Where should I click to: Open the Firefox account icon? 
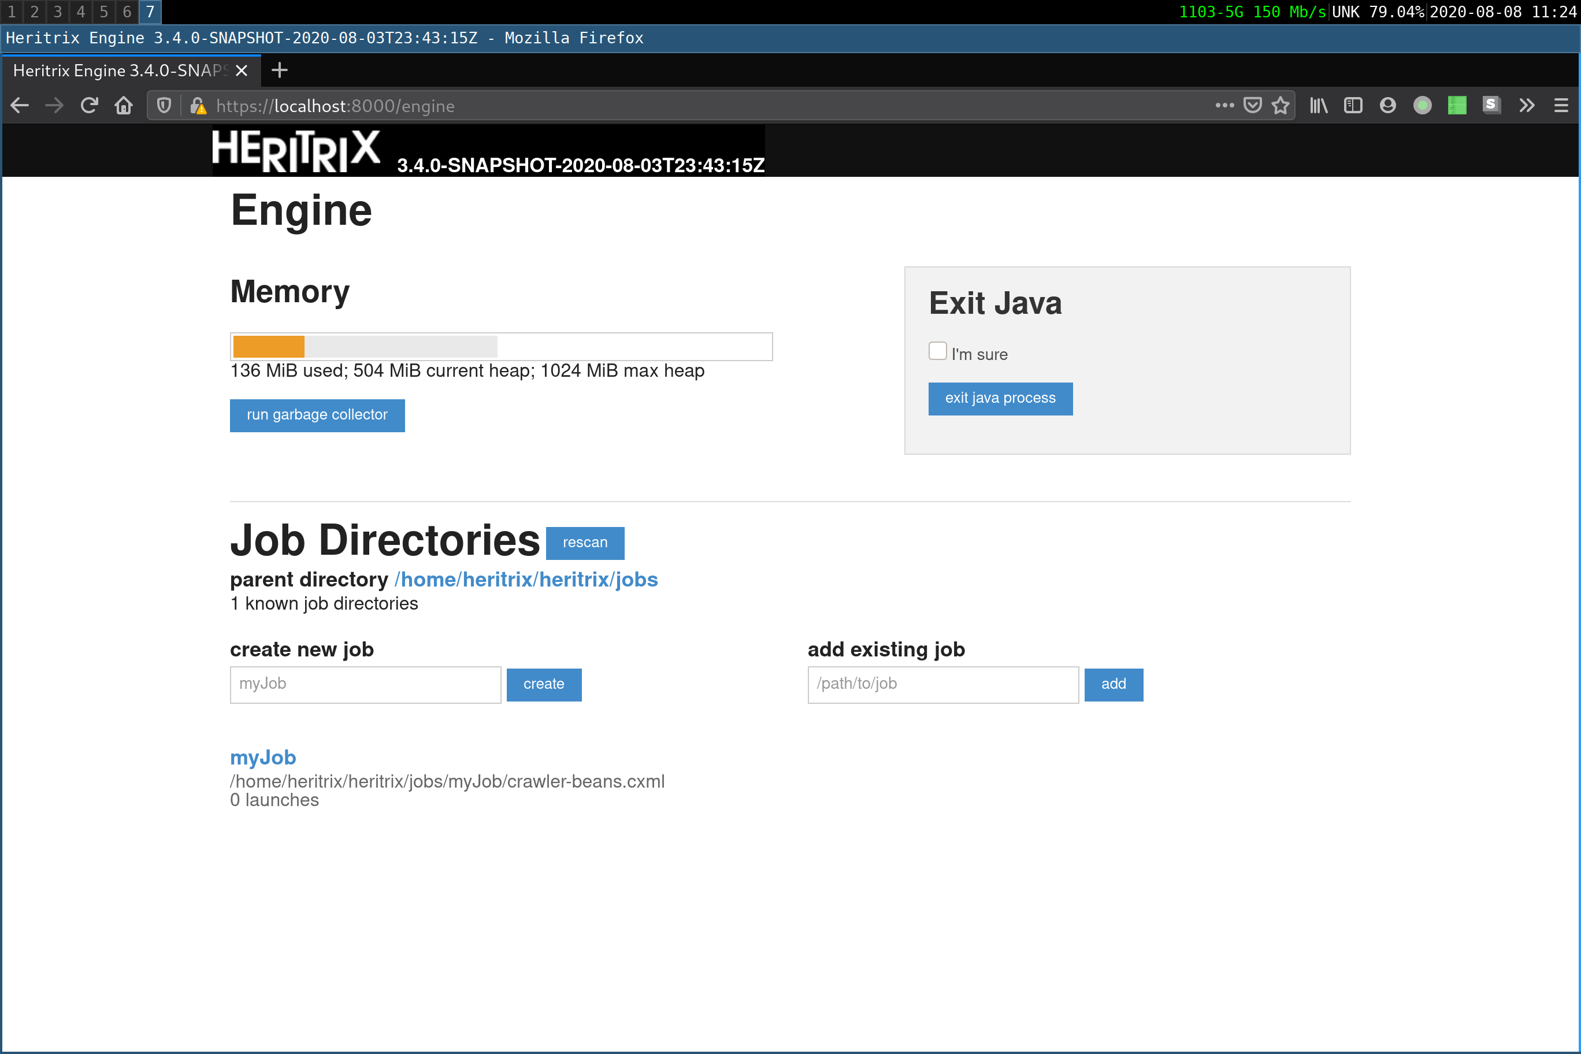pos(1387,106)
